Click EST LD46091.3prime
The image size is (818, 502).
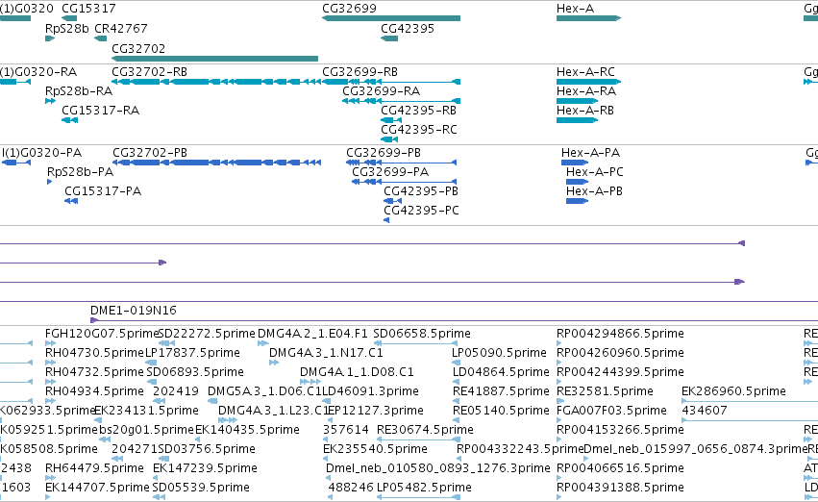pos(370,391)
